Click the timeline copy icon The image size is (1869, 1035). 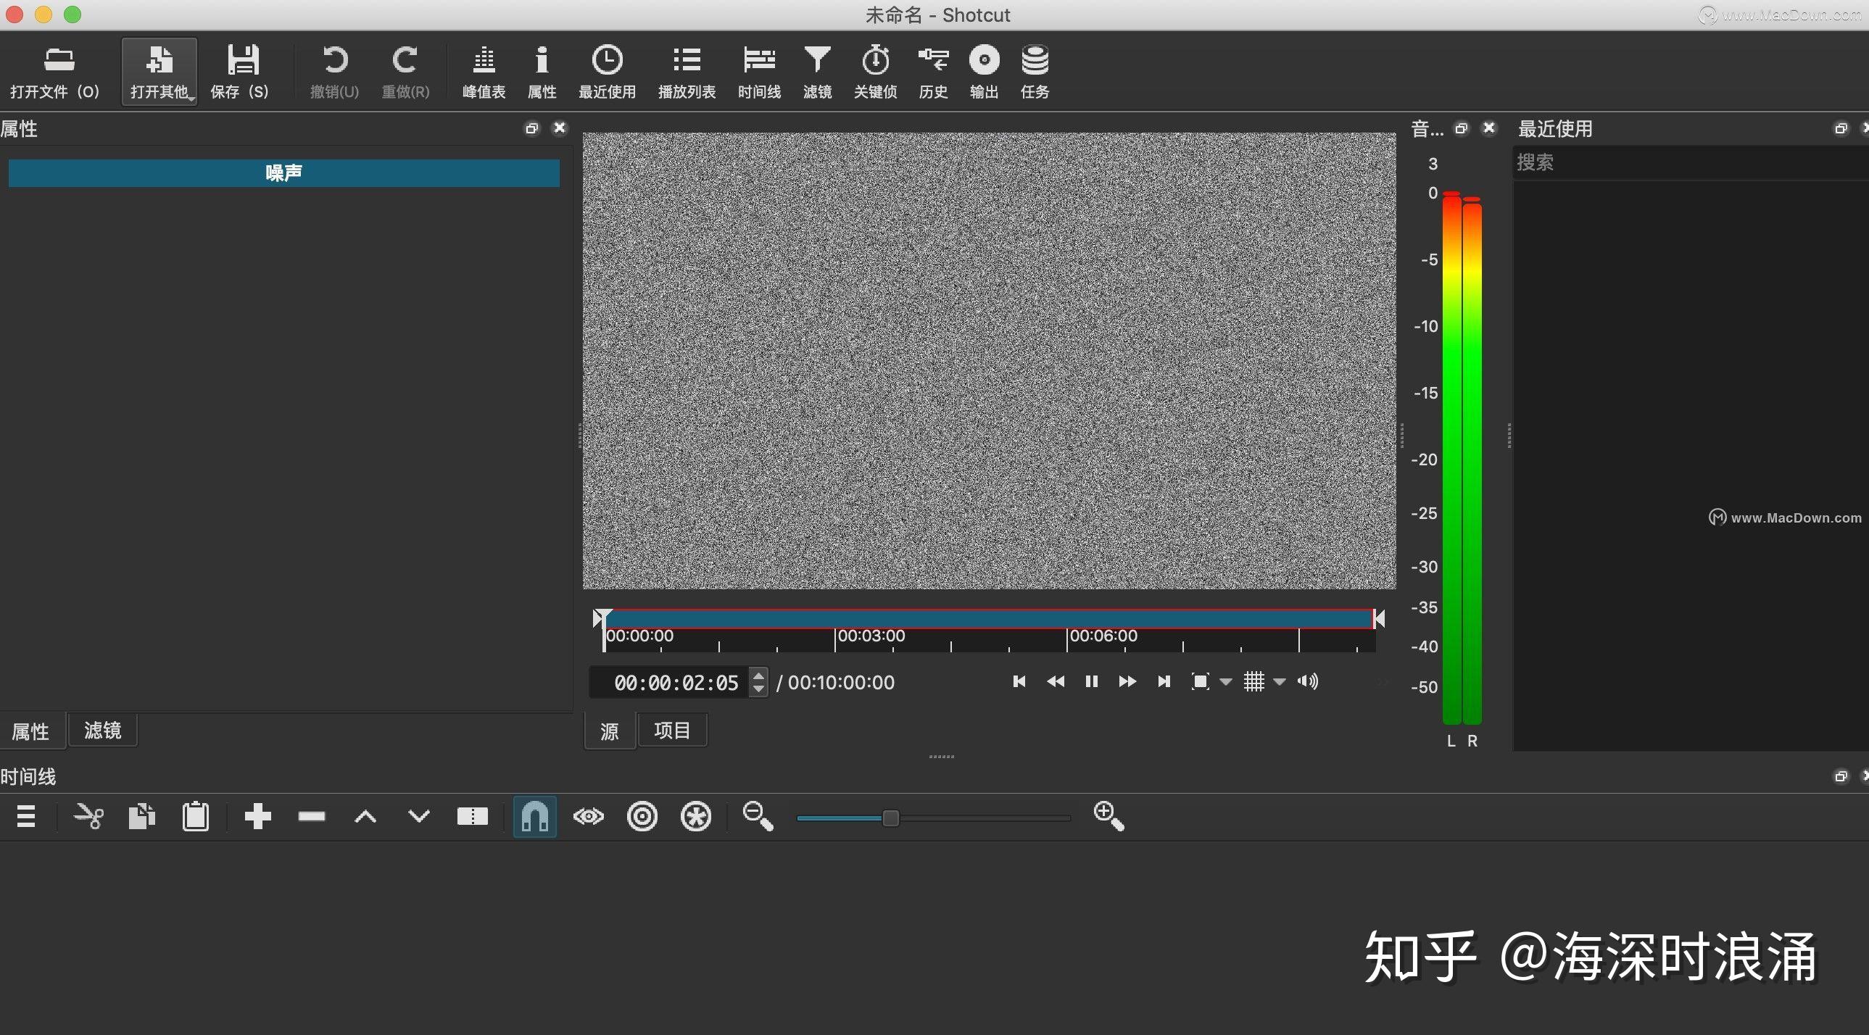[142, 817]
